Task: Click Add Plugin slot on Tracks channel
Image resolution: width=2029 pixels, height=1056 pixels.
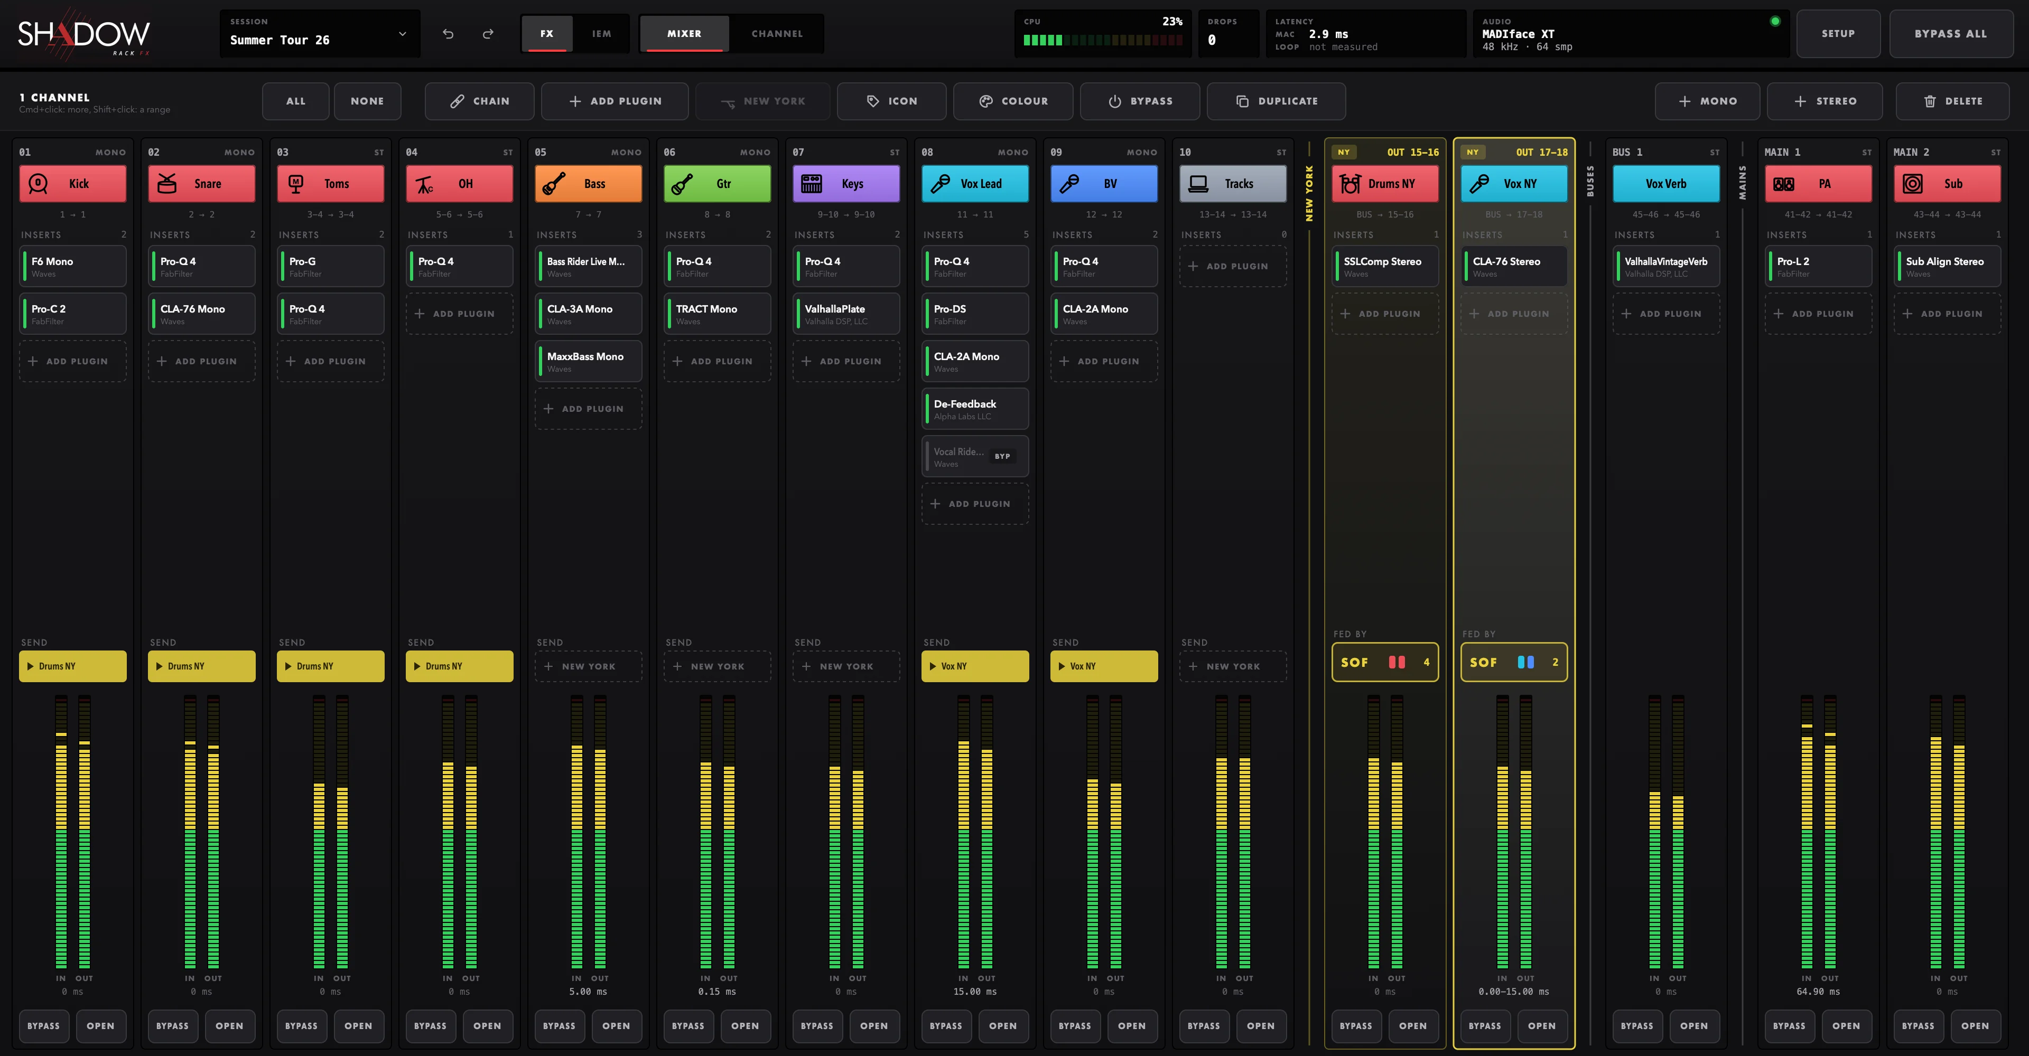Action: coord(1233,266)
